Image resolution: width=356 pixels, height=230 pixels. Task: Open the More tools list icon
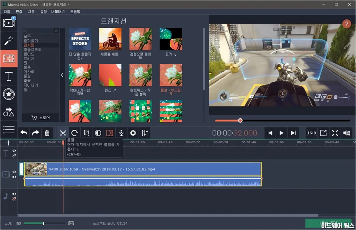(9, 129)
